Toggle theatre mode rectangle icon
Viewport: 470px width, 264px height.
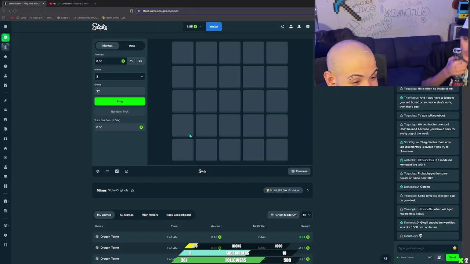[x=107, y=171]
